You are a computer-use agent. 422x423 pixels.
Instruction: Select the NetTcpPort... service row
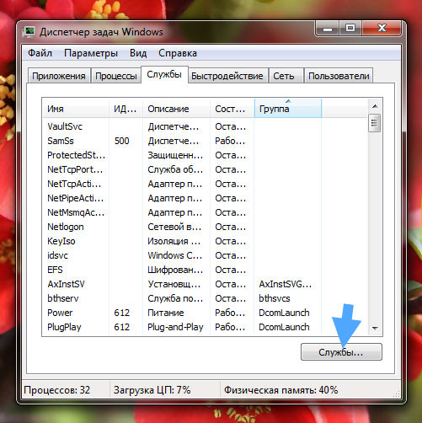point(204,169)
